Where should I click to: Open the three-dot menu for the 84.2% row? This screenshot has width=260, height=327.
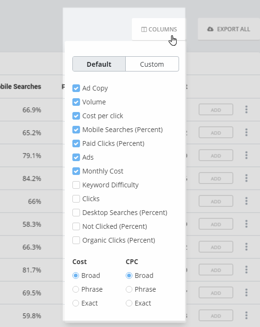click(x=246, y=178)
